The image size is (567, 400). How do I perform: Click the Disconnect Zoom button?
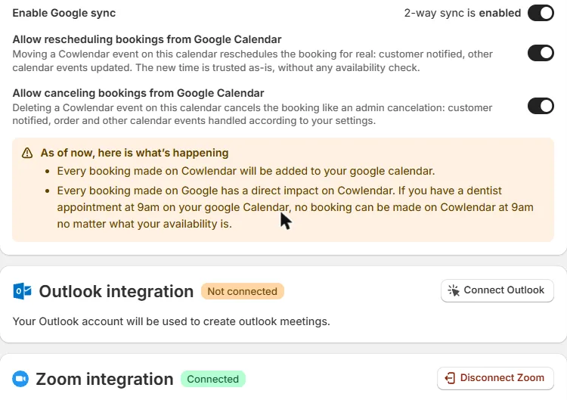coord(495,378)
